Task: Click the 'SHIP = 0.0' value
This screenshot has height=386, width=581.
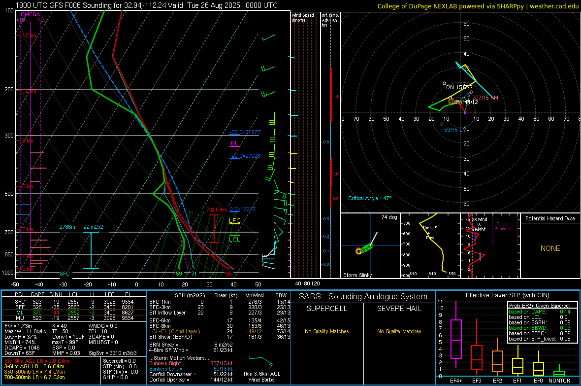Action: [115, 377]
